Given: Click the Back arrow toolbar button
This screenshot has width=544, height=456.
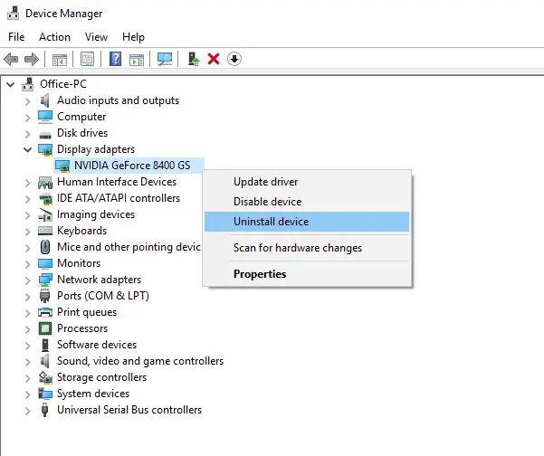Looking at the screenshot, I should [x=11, y=59].
